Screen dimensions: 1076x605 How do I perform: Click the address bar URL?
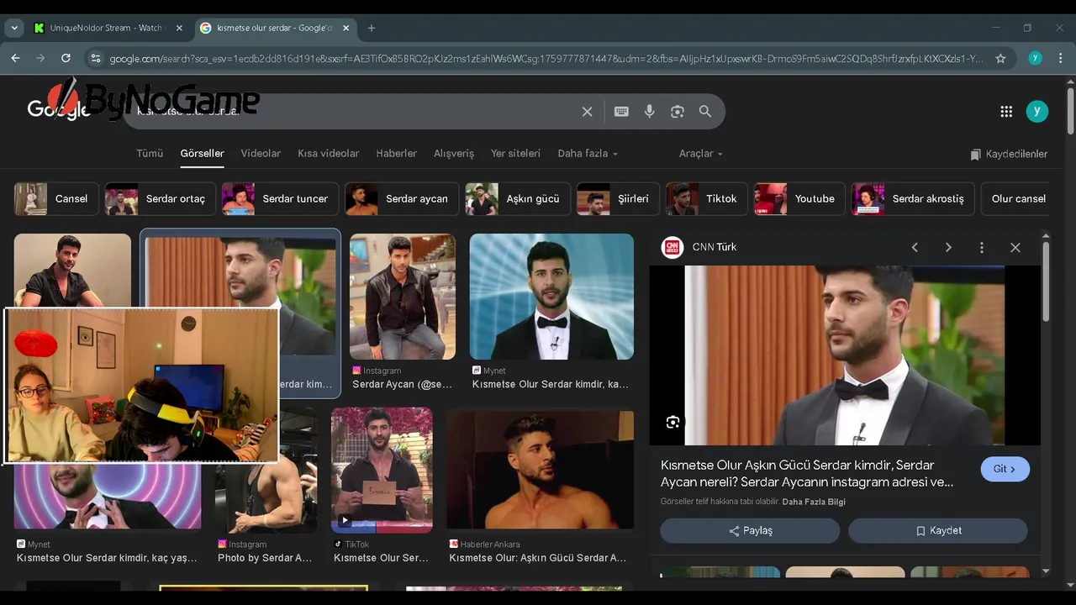click(546, 58)
